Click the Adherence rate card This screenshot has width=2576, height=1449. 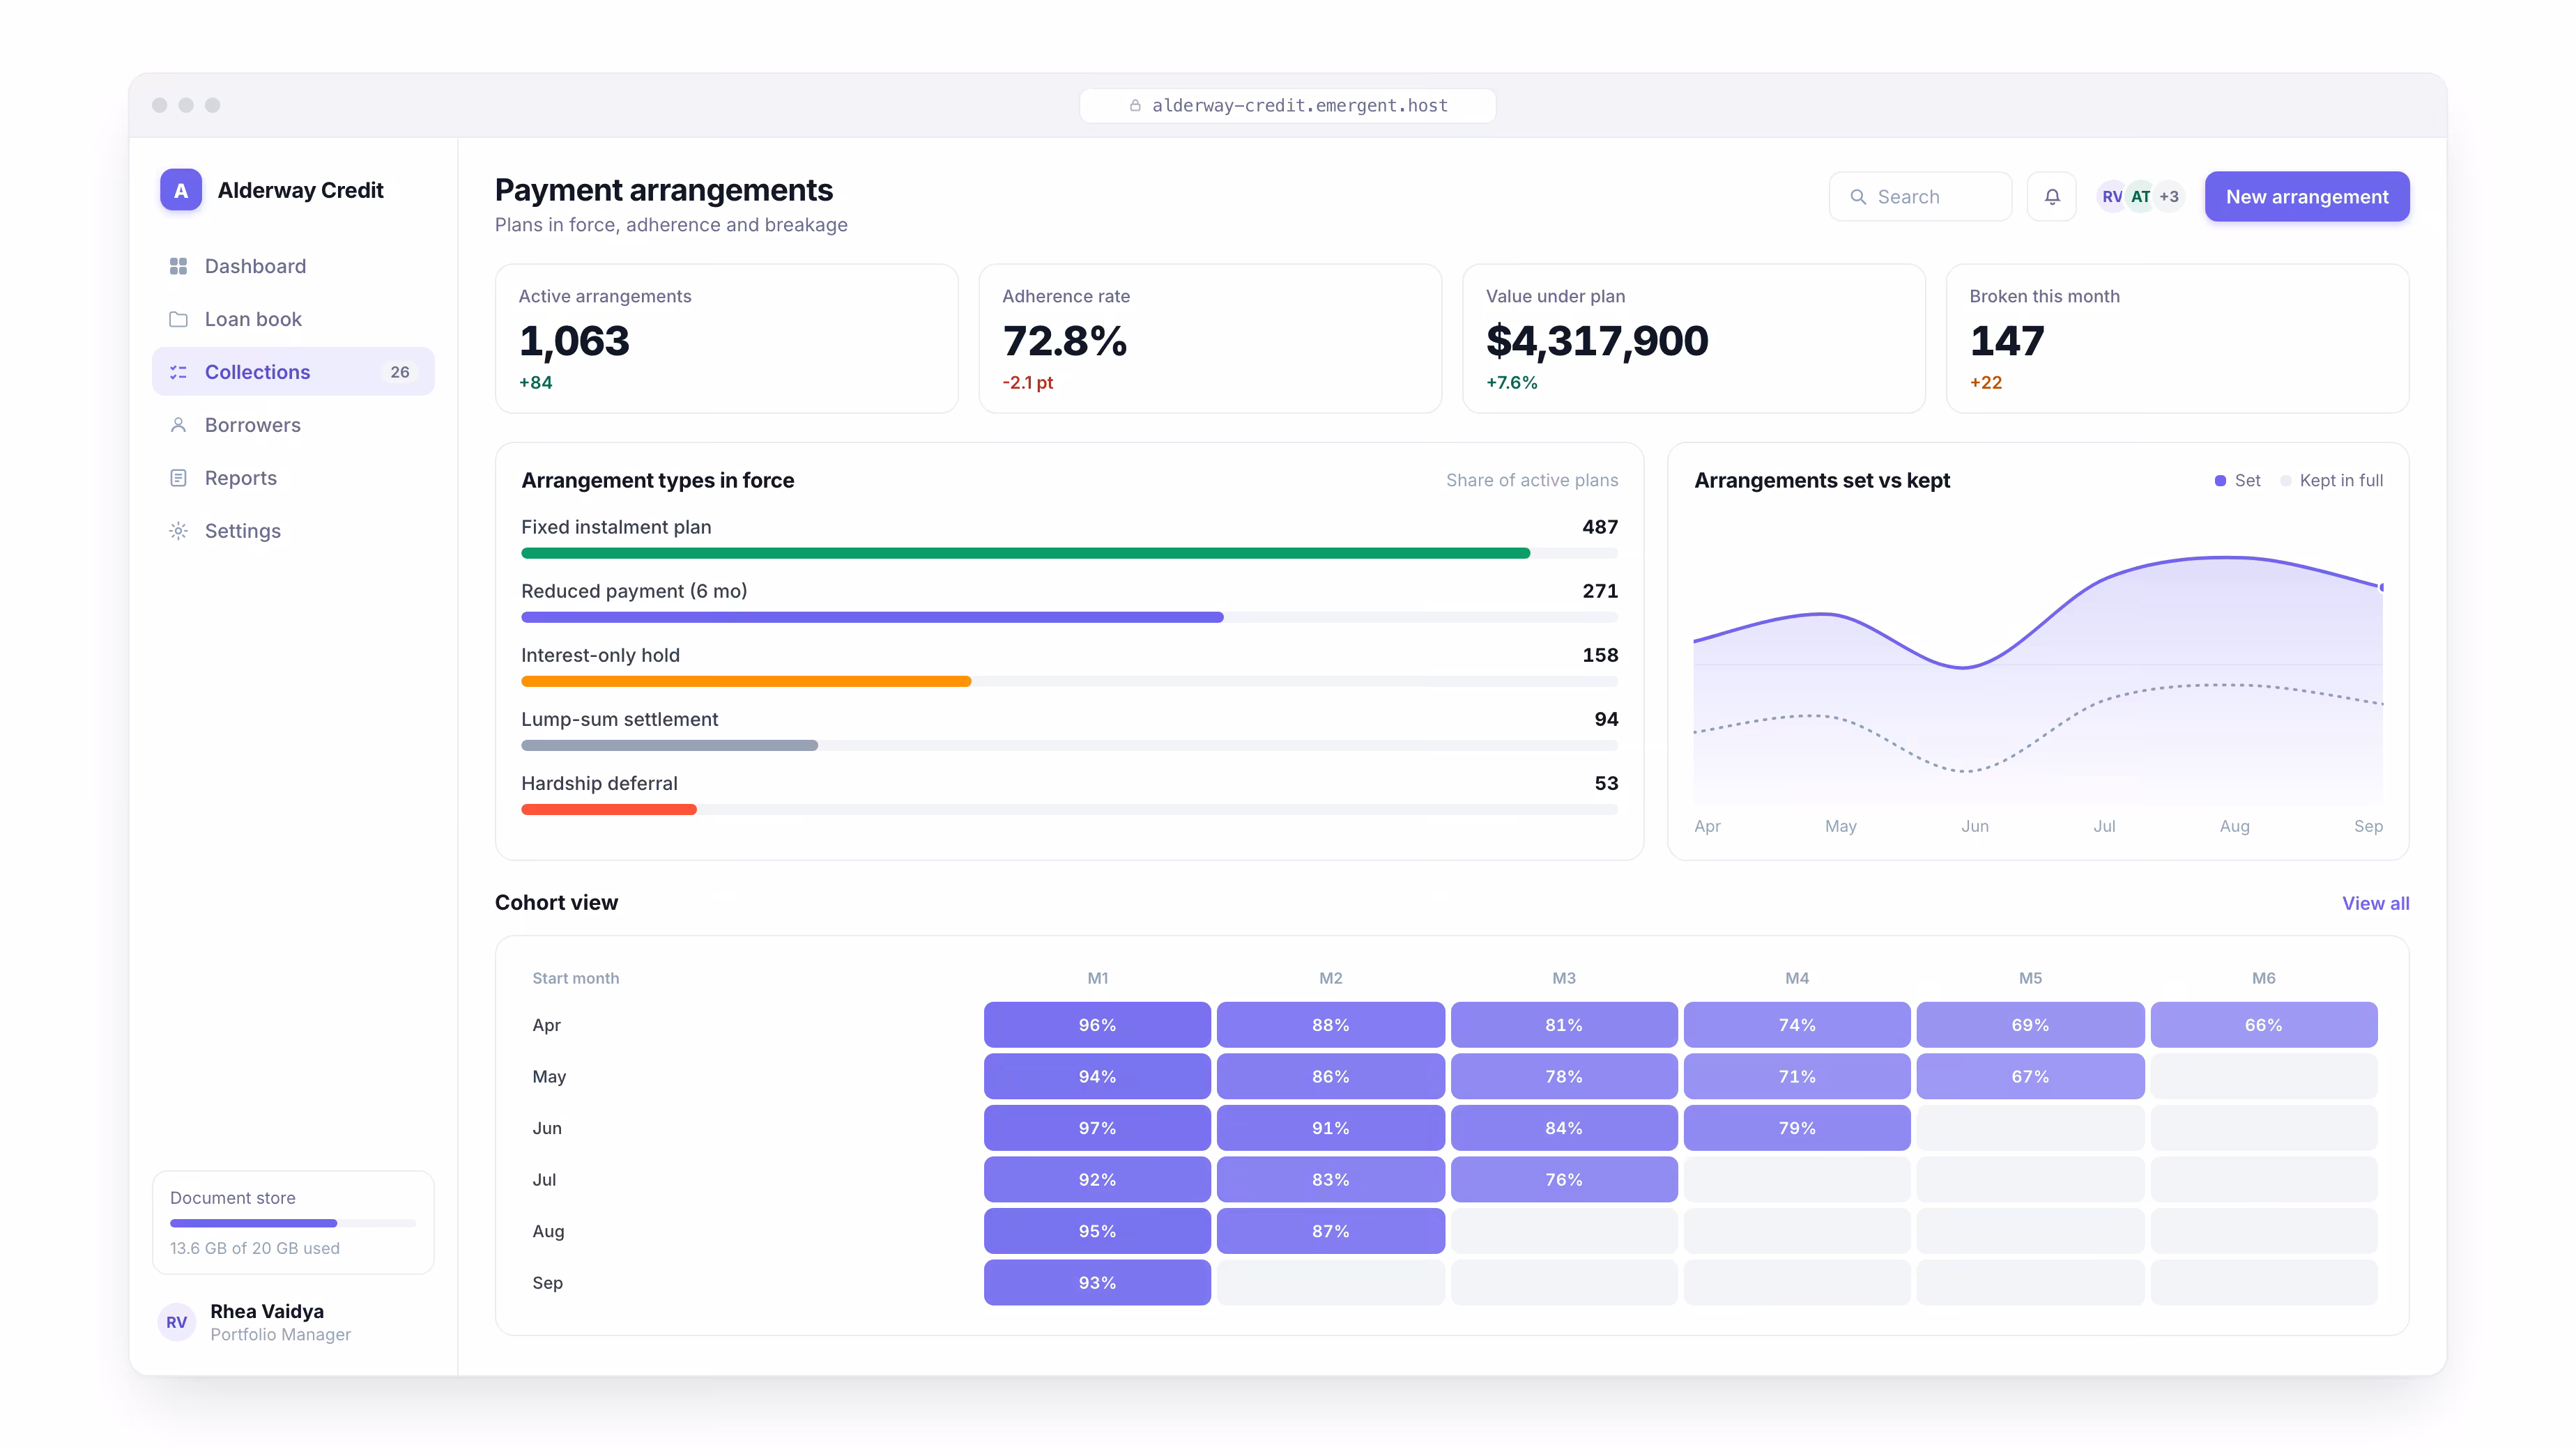tap(1210, 339)
